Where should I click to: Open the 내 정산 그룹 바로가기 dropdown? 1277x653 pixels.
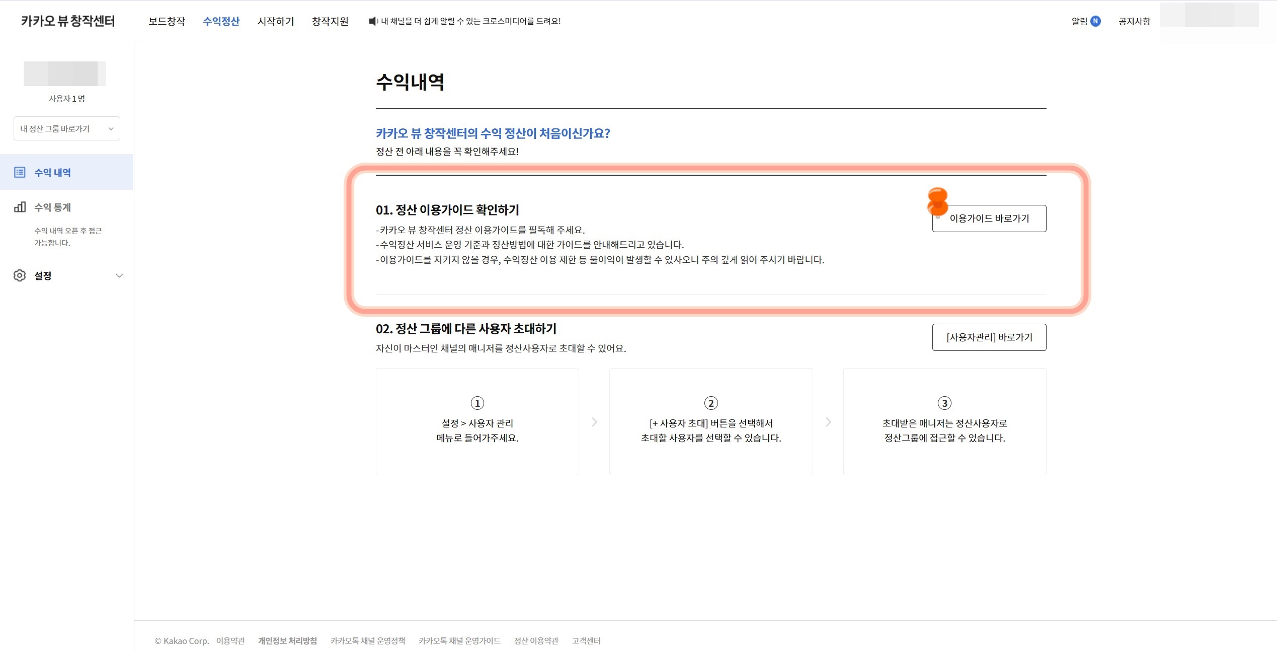66,128
